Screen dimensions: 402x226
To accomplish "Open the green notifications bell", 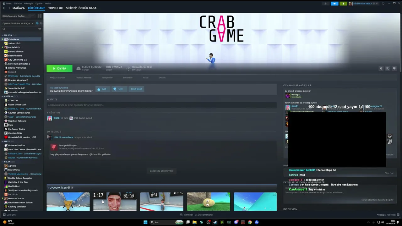I will (343, 3).
